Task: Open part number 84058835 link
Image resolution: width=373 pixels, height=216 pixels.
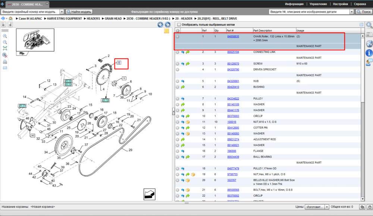Action: tap(233, 36)
